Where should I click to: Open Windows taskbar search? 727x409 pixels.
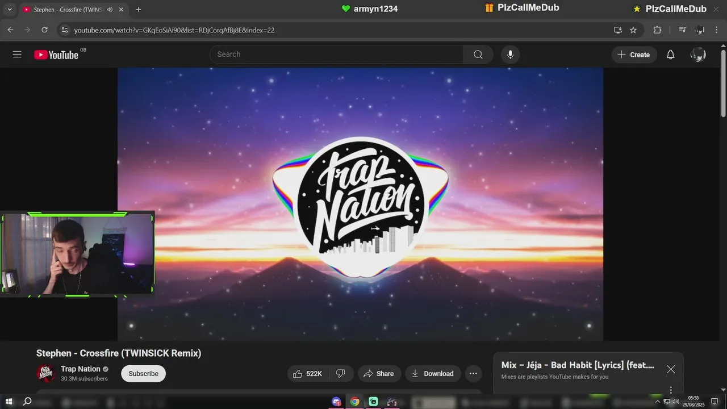click(27, 402)
